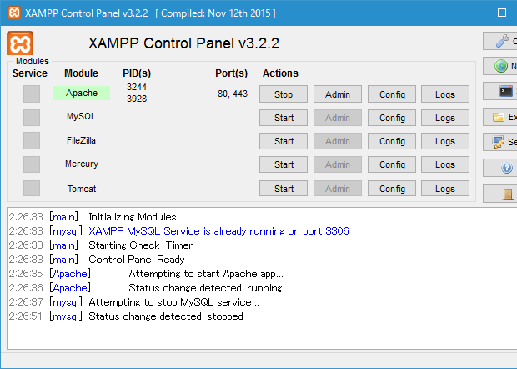Screen dimensions: 517x369
Task: View Mercury Logs
Action: tap(445, 164)
